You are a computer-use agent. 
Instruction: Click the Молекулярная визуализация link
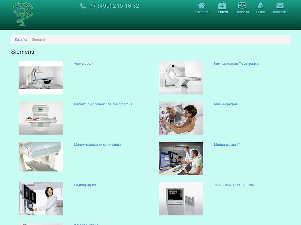tap(97, 145)
